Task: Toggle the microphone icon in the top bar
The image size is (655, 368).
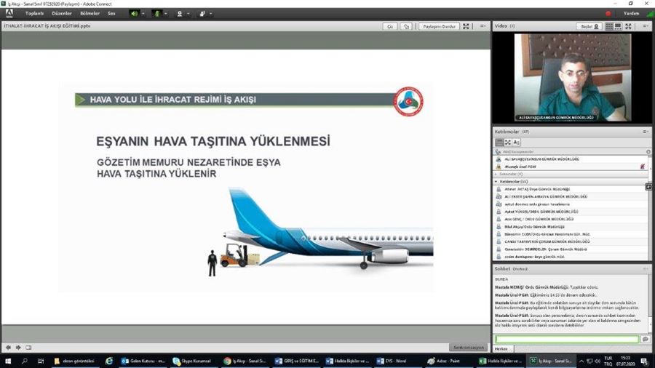Action: click(156, 13)
